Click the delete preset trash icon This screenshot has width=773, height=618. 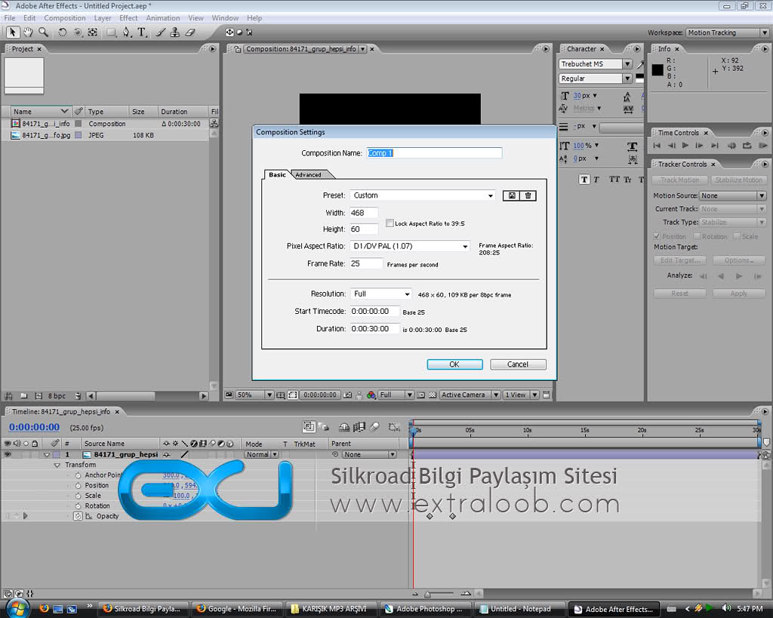pos(528,195)
